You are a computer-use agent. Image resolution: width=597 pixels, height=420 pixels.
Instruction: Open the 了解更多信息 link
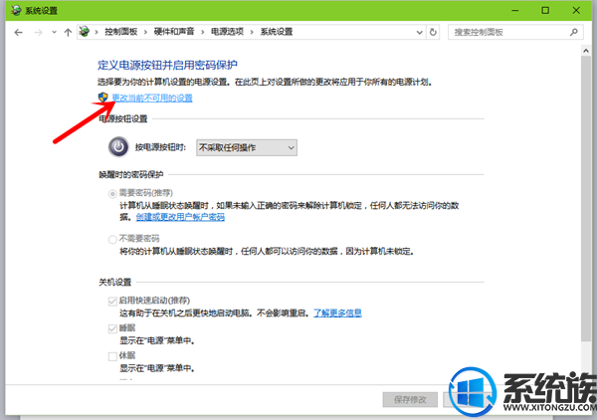337,313
